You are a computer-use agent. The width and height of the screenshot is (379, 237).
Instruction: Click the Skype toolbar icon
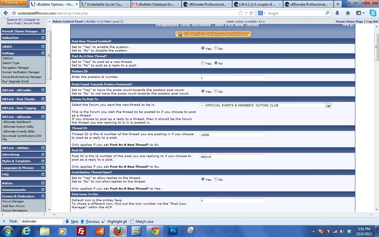(x=373, y=13)
